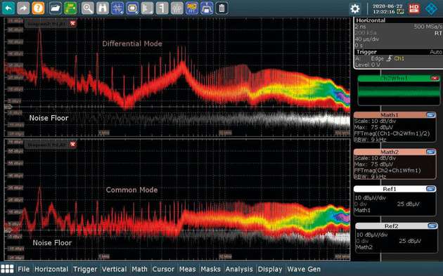The width and height of the screenshot is (443, 276).
Task: Minimize the Math1 signal panel
Action: point(430,115)
